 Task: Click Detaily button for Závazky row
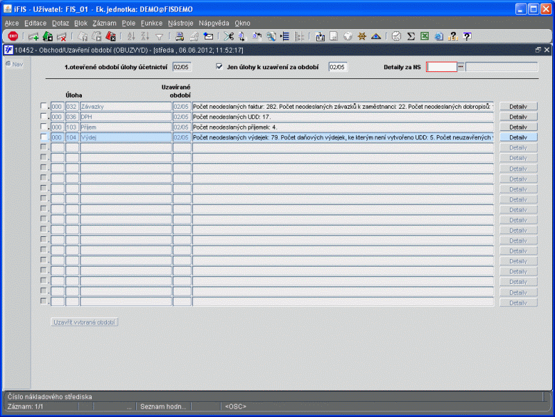(518, 107)
